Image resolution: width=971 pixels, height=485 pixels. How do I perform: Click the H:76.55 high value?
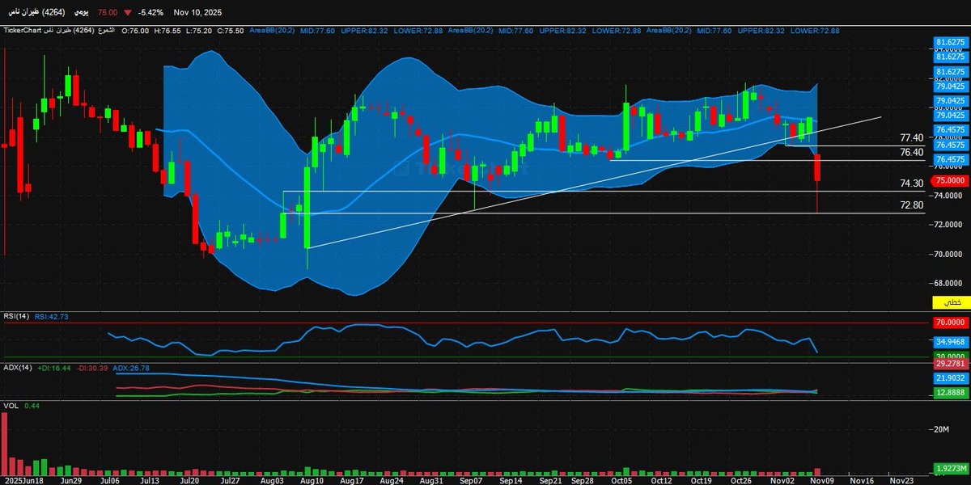point(167,30)
